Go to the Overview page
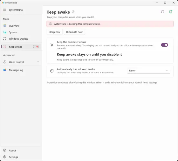This screenshot has height=161, width=178. [21, 26]
